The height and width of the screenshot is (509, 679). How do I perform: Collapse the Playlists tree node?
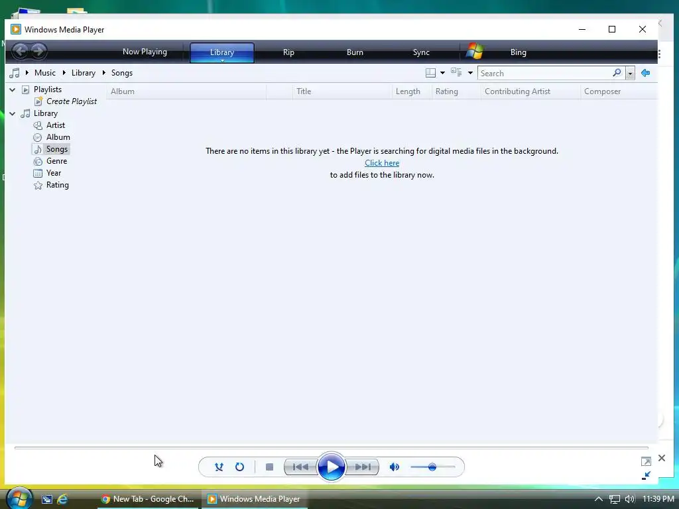(13, 89)
